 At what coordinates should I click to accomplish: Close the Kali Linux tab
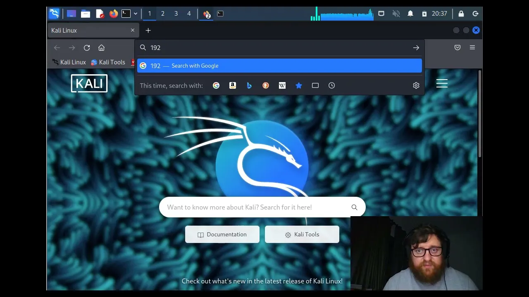[x=133, y=30]
